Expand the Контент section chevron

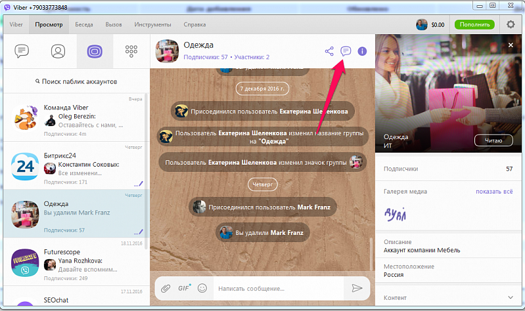511,297
